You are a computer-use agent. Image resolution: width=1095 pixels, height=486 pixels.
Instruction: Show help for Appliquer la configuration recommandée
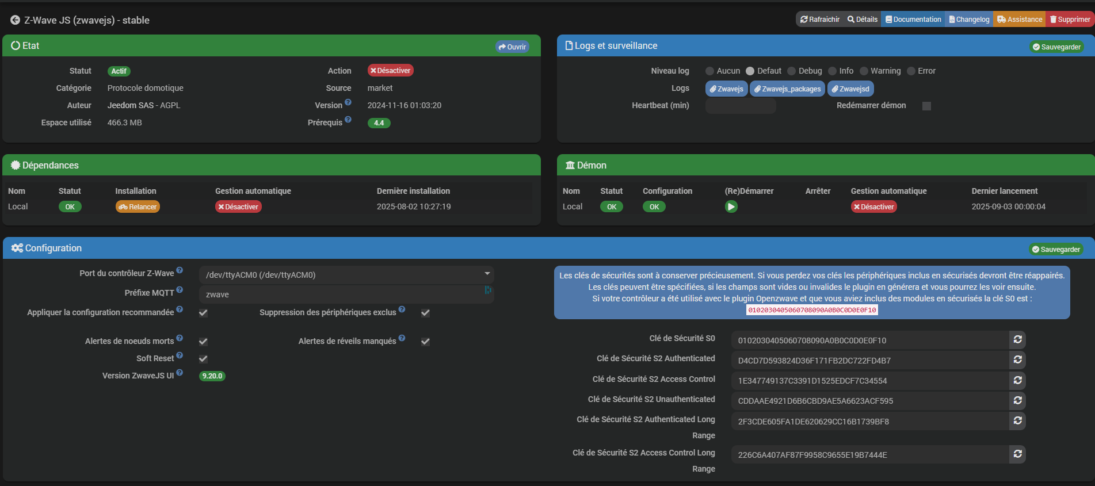click(x=180, y=309)
